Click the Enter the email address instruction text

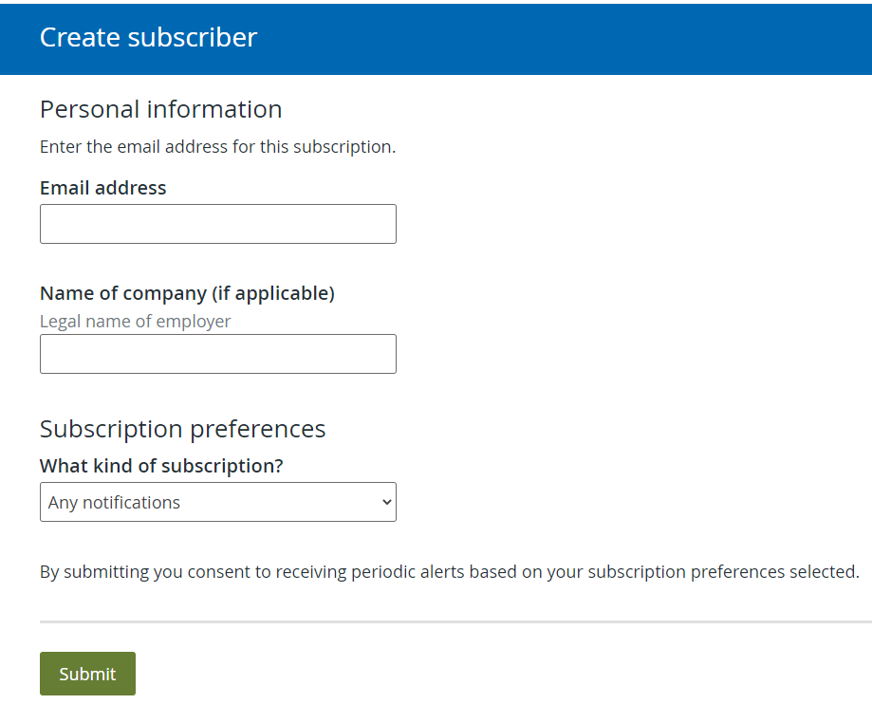tap(217, 147)
